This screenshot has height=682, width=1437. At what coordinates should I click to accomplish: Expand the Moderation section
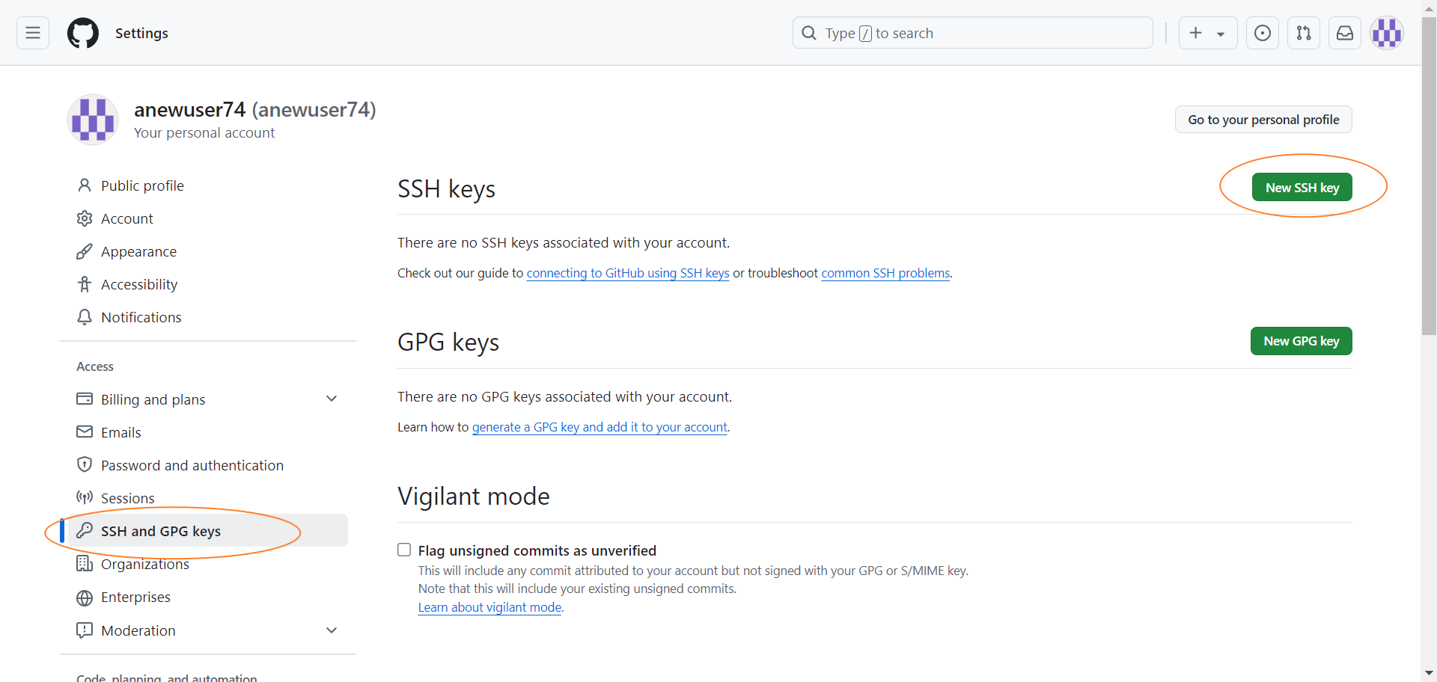[332, 630]
